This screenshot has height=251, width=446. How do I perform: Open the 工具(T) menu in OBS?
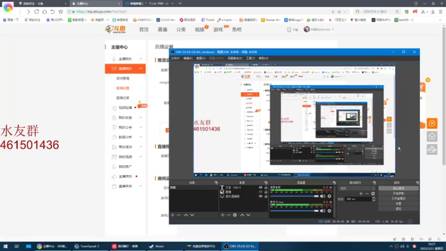click(250, 59)
